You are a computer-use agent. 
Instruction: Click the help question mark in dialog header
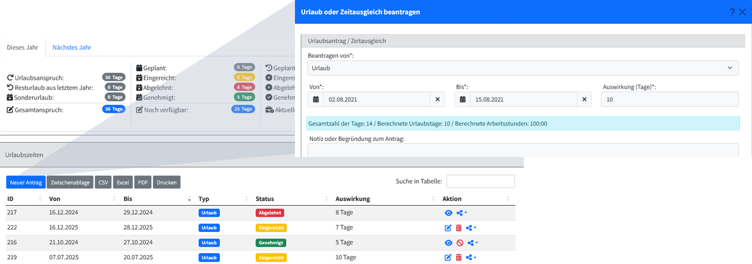732,12
